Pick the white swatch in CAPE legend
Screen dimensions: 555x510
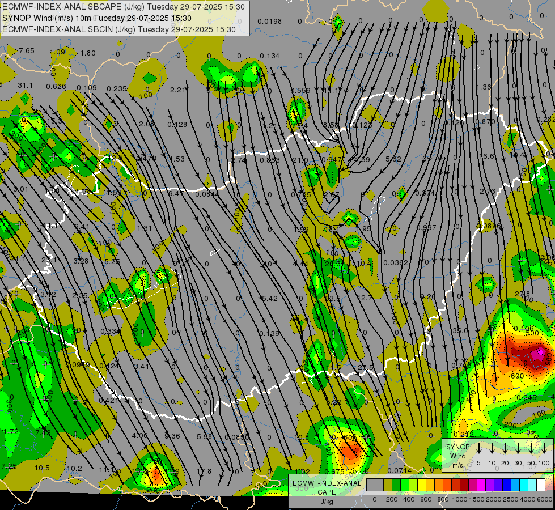[x=541, y=485]
